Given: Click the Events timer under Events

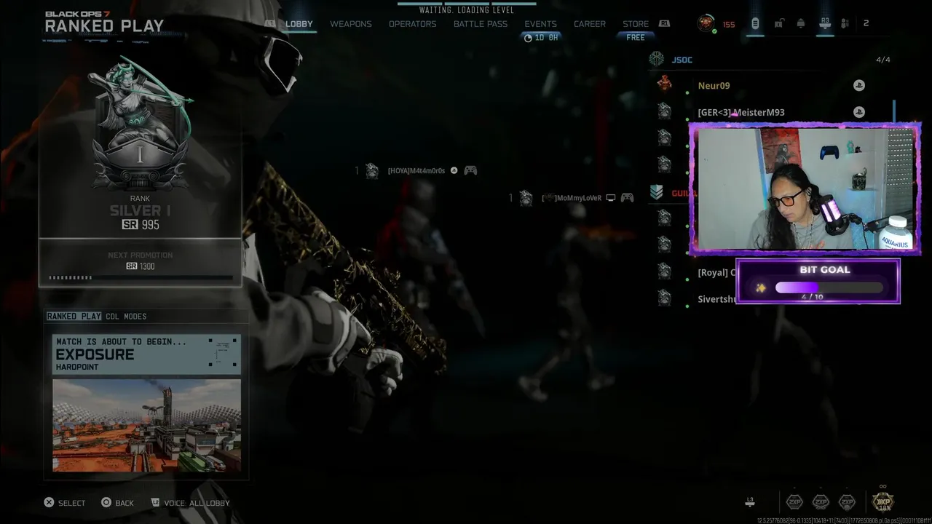Looking at the screenshot, I should point(541,38).
